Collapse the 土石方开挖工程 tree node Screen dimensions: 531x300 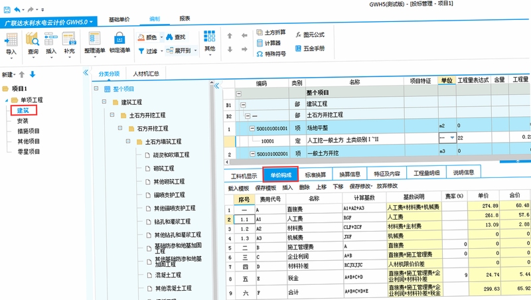point(112,115)
